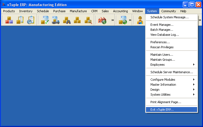Select View Database Log

(x=171, y=35)
